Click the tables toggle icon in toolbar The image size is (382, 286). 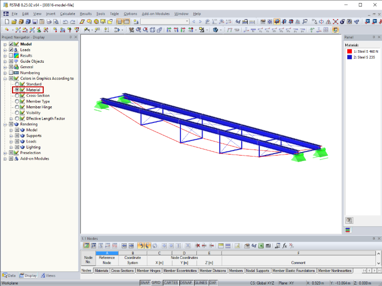coord(127,22)
